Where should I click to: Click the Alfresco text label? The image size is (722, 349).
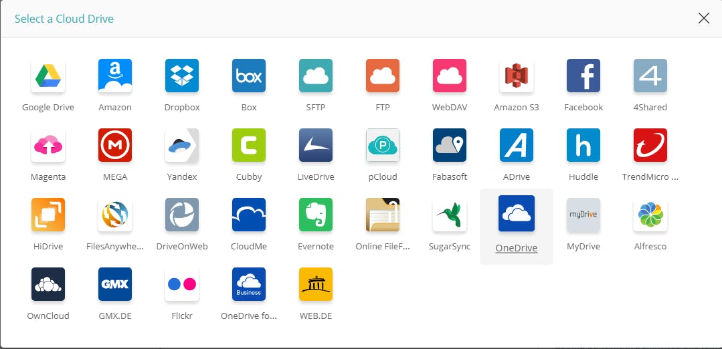click(x=650, y=247)
